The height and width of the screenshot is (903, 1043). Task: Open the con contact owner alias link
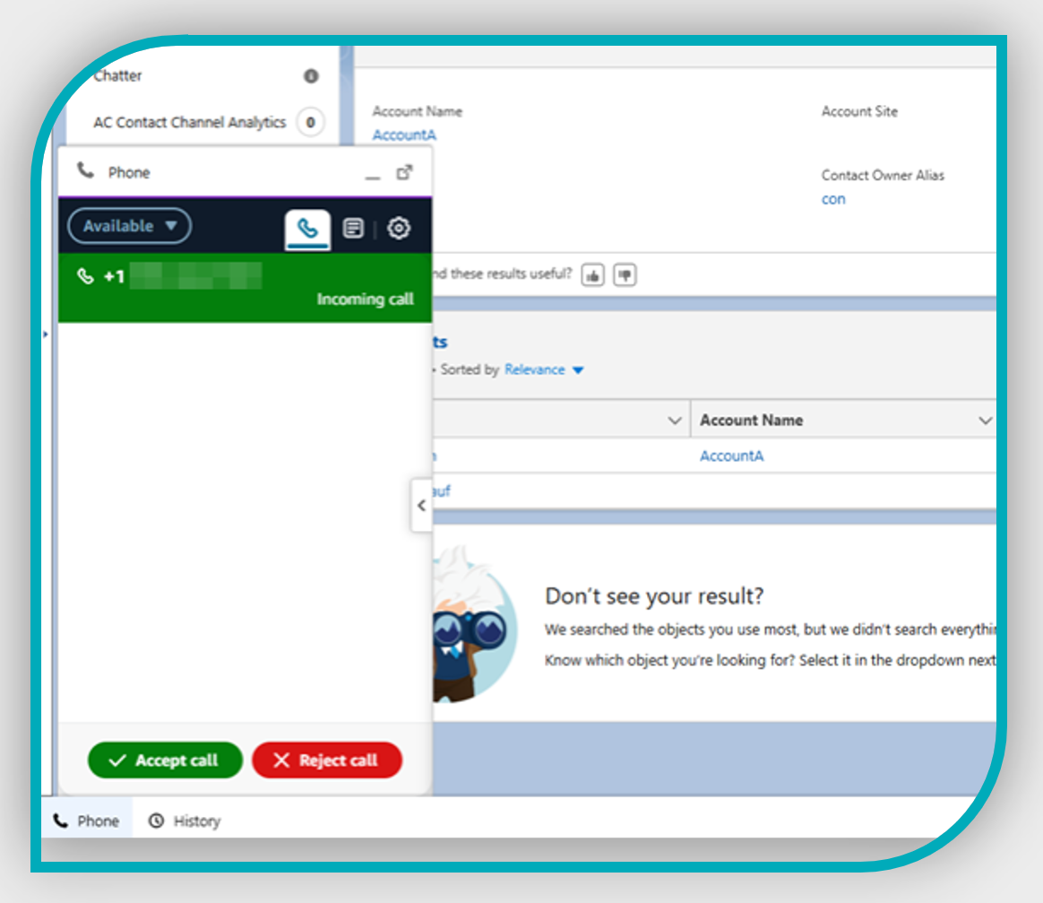pyautogui.click(x=833, y=199)
